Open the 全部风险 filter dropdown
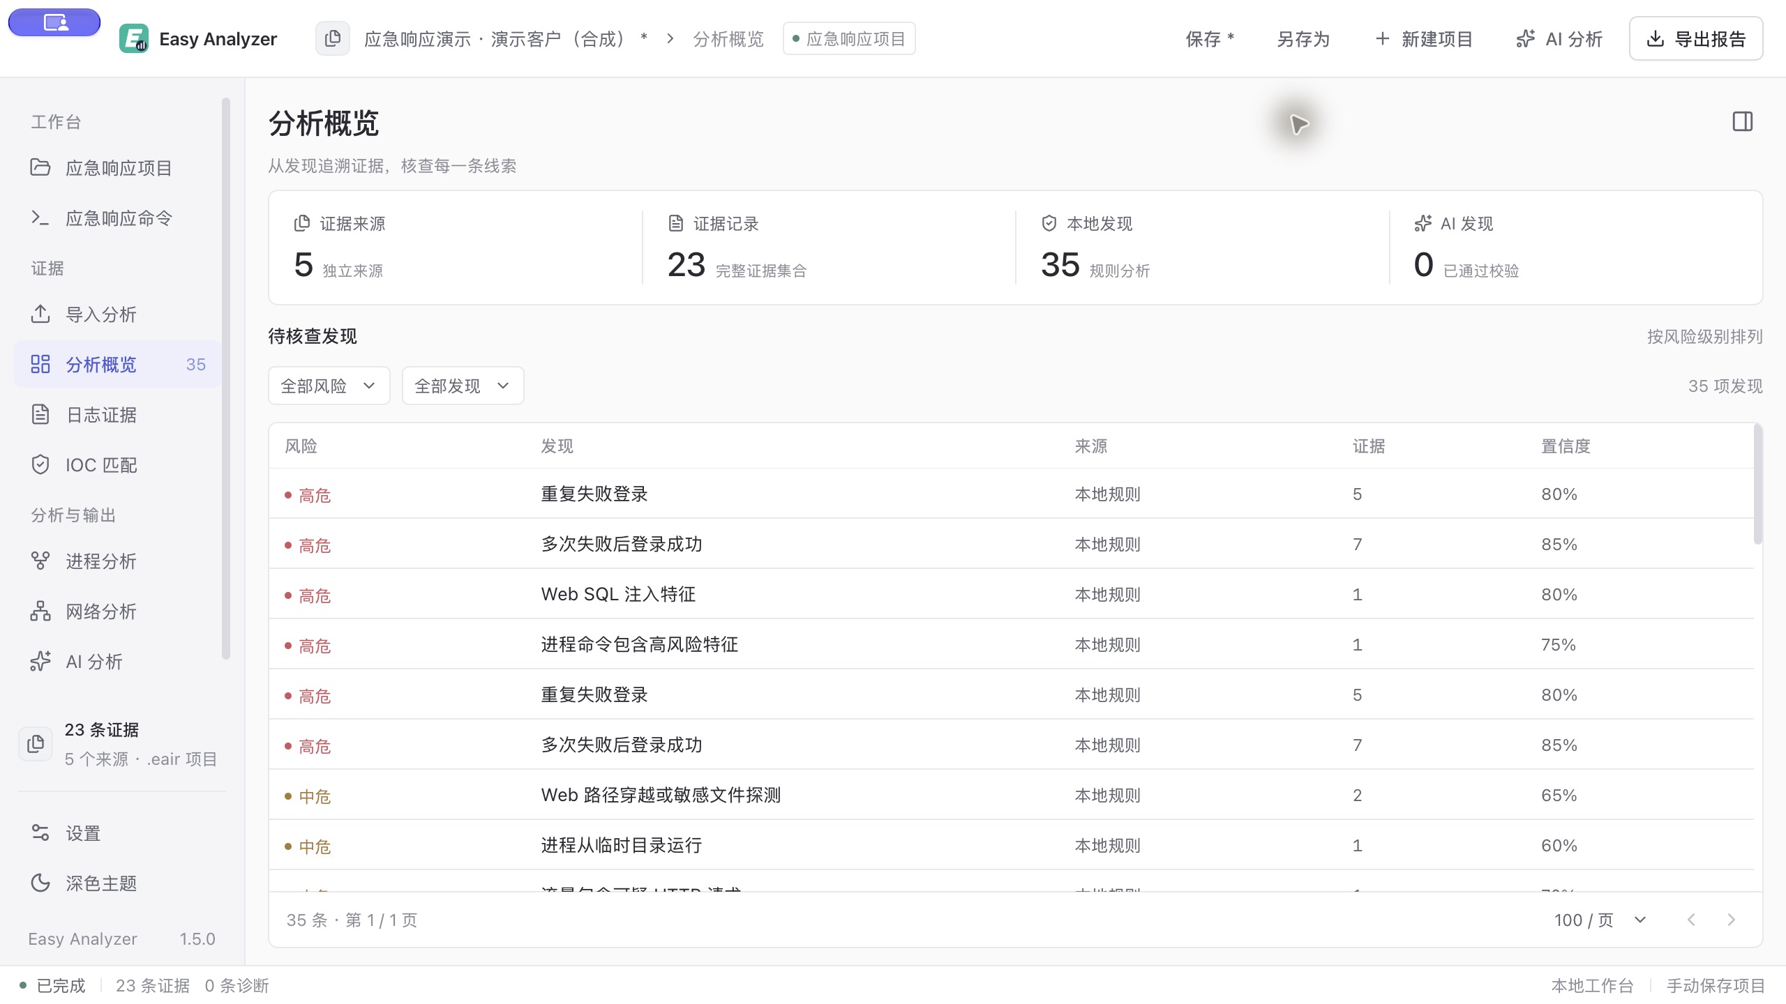The height and width of the screenshot is (1004, 1786). pos(329,386)
